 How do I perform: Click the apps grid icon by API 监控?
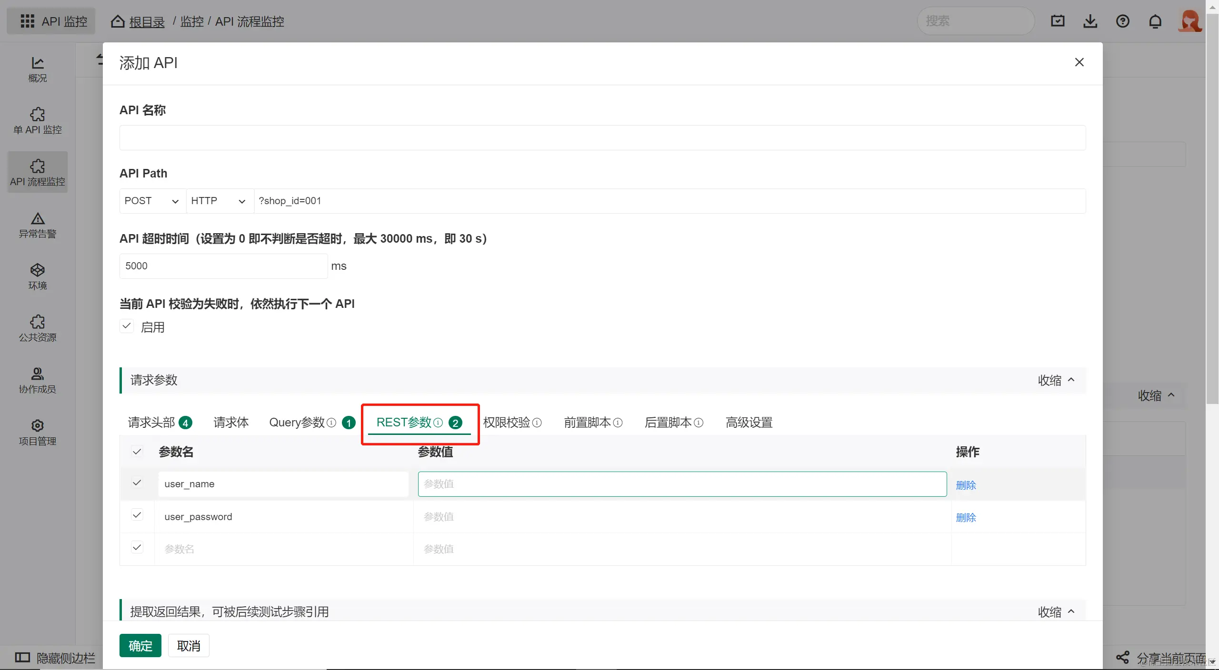pyautogui.click(x=27, y=21)
